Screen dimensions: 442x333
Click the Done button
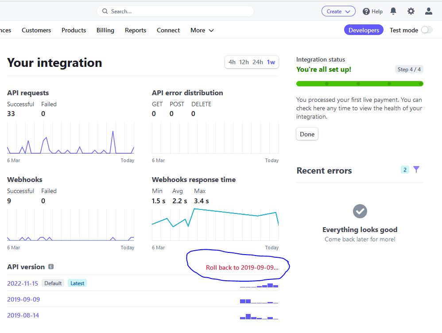pos(307,134)
